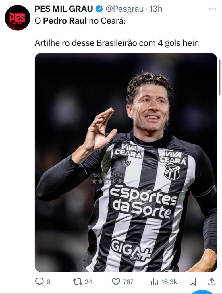Open the reply comment icon
The width and height of the screenshot is (222, 294).
[39, 281]
